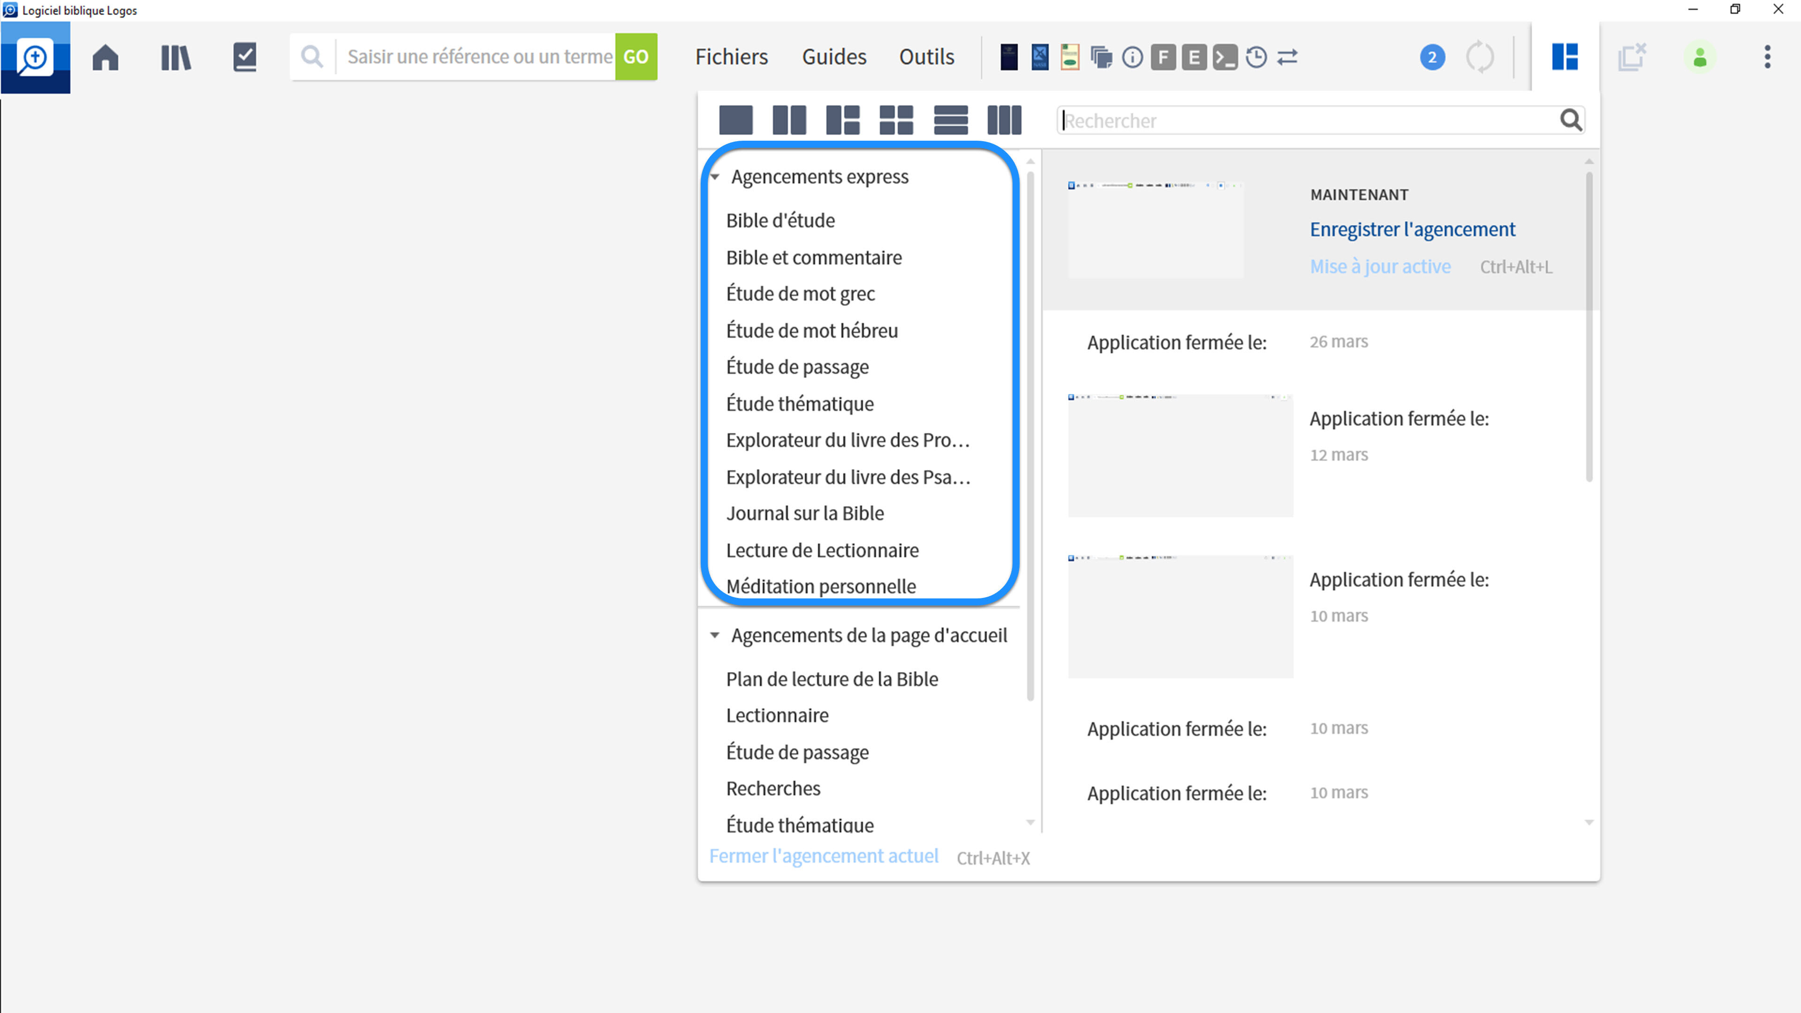
Task: Click Fermer l'agencement actuel link
Action: pyautogui.click(x=824, y=856)
